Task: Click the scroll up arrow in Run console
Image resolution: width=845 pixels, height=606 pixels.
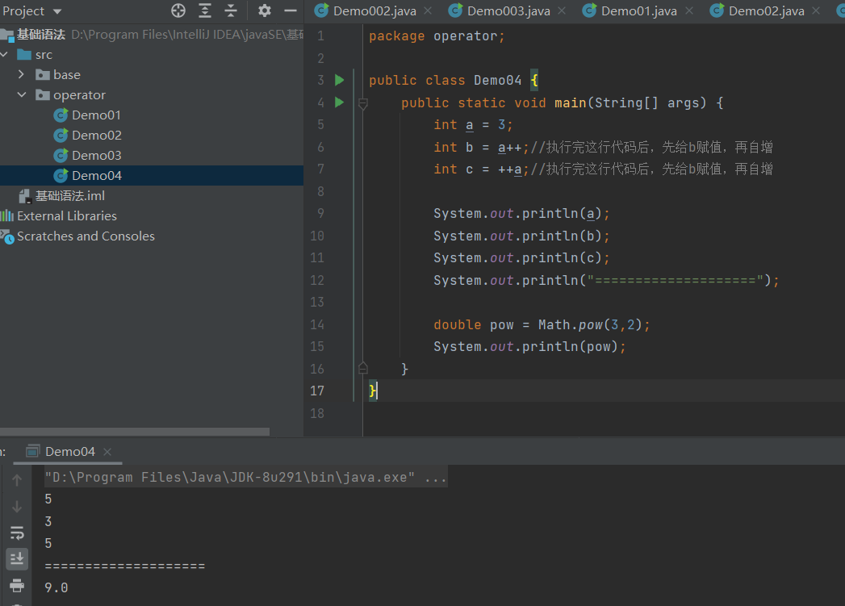Action: 17,479
